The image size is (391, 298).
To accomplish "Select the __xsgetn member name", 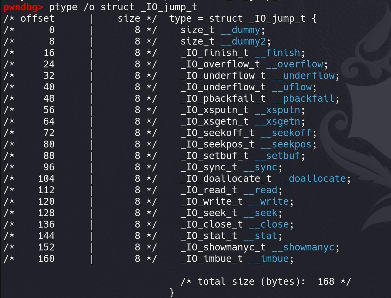I will click(x=277, y=122).
